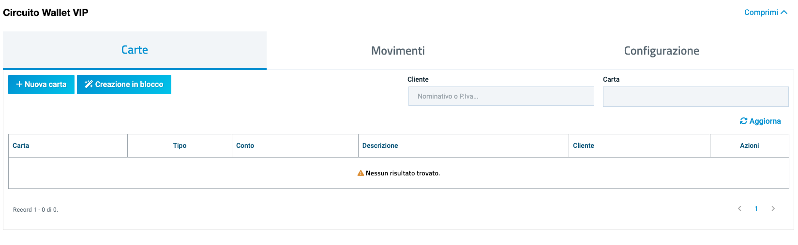Click the orange warning triangle icon

[361, 173]
